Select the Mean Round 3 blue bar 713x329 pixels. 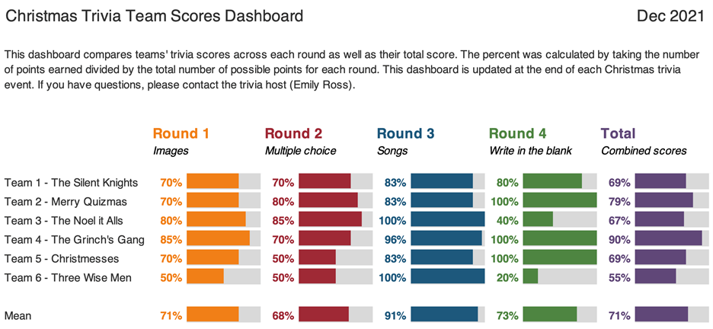444,315
